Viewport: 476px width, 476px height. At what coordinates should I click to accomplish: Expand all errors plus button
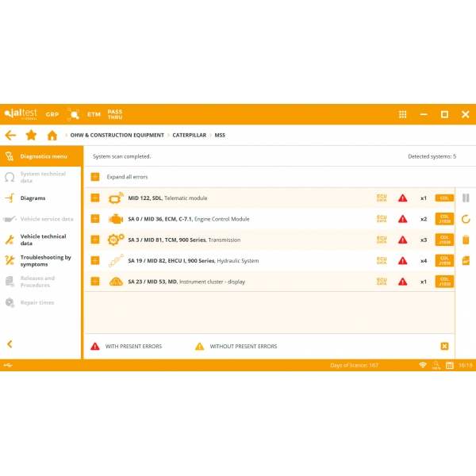tap(95, 177)
